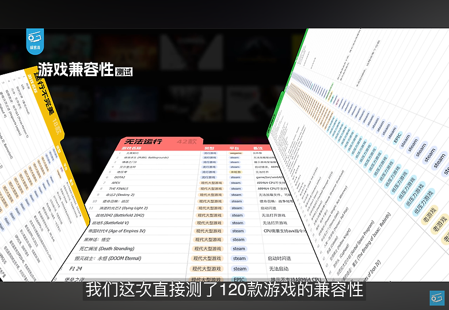This screenshot has height=310, width=449.
Task: Click the 平台 column header in red table
Action: tap(234, 148)
